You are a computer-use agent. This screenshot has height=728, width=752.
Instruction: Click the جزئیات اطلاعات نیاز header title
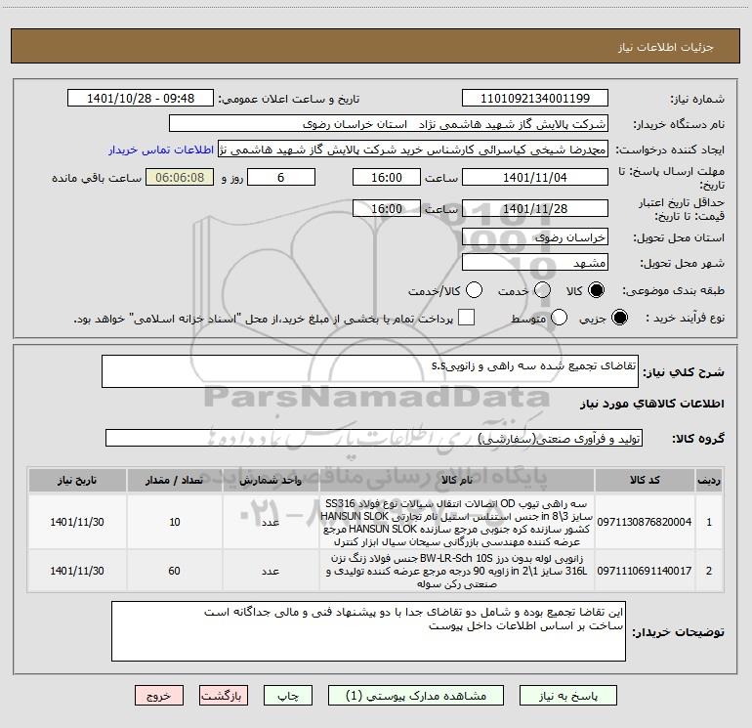pos(666,47)
